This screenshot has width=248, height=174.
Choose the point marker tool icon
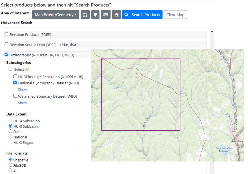coord(95,15)
